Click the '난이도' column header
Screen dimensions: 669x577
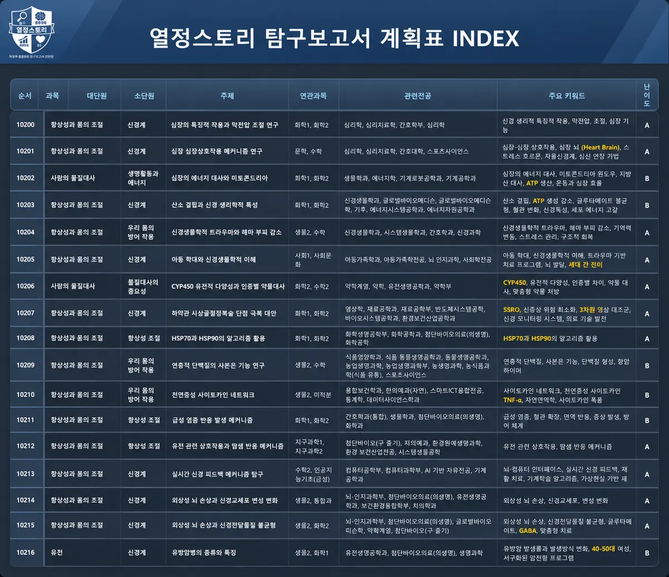[x=647, y=95]
